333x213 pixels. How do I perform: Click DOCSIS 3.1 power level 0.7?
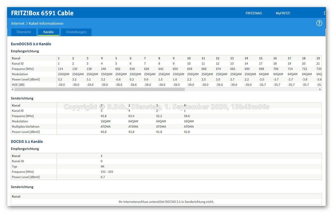[103, 177]
